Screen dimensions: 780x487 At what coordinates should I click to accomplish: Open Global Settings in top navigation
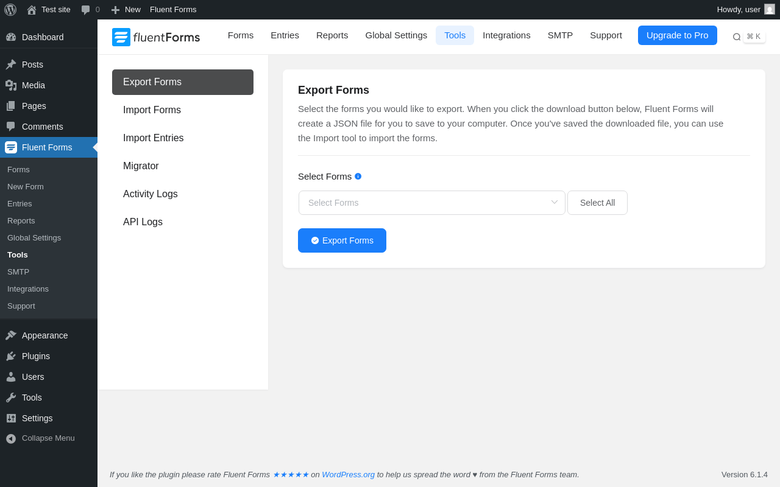pyautogui.click(x=396, y=35)
